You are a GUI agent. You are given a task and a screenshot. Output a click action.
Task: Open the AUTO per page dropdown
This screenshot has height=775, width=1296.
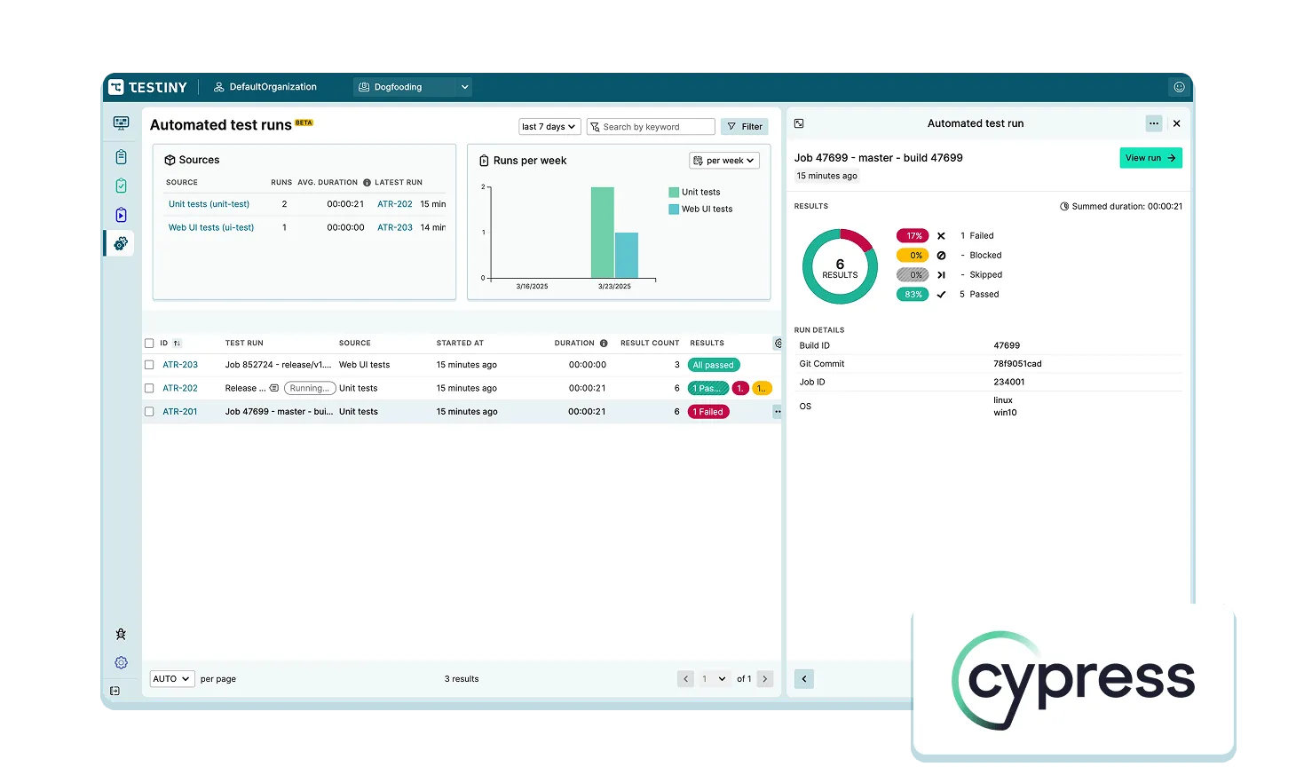point(171,679)
